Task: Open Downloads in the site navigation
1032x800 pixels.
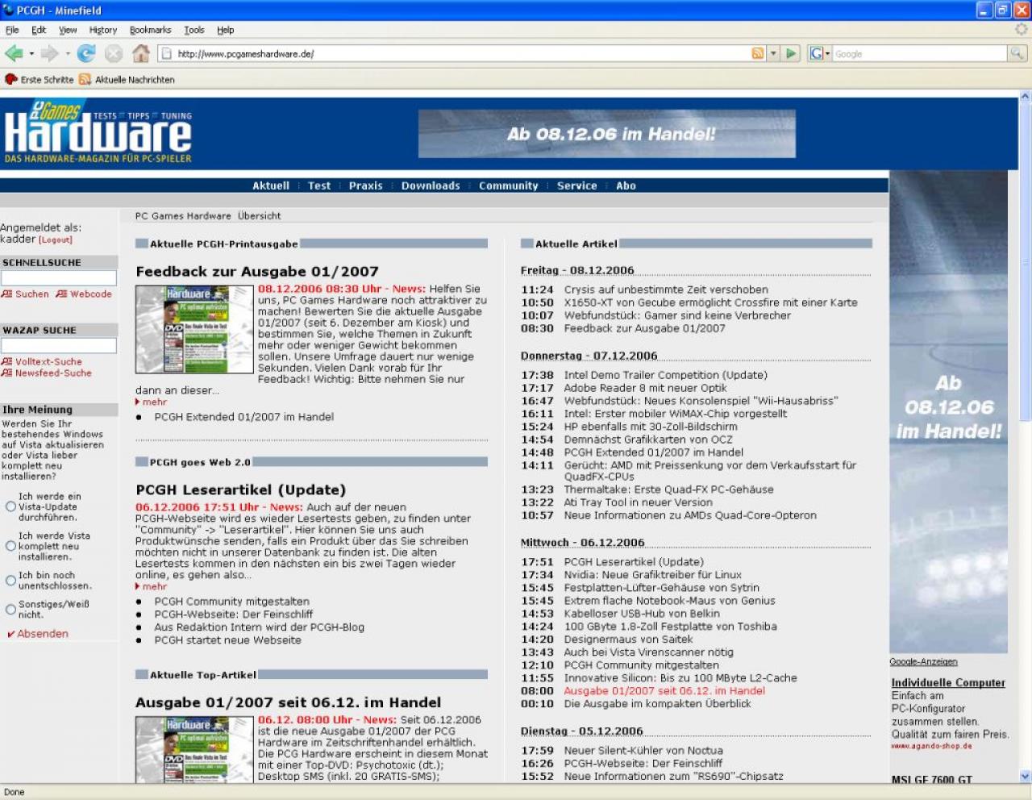Action: tap(431, 186)
